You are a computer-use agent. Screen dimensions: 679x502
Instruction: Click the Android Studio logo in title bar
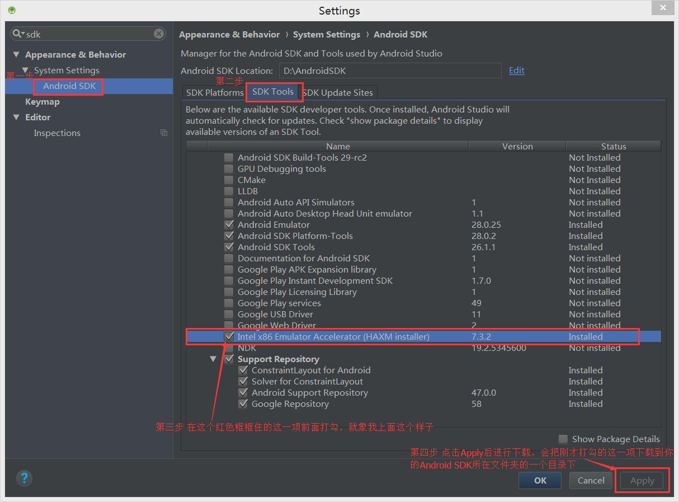coord(12,10)
